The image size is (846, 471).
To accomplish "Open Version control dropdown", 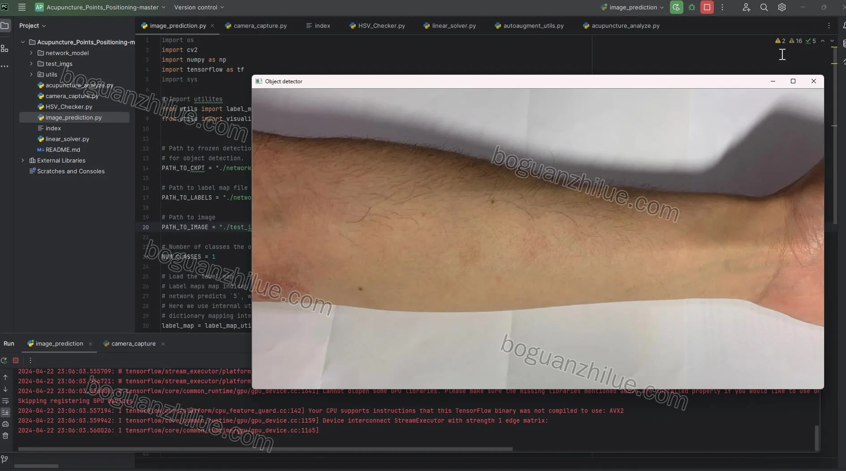I will pos(199,7).
